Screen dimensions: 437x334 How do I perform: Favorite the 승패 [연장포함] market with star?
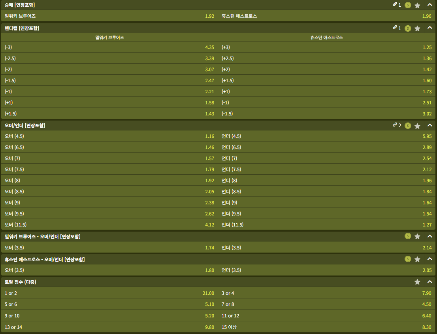417,5
